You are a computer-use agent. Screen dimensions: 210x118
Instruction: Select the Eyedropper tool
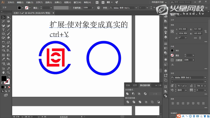click(x=3, y=59)
